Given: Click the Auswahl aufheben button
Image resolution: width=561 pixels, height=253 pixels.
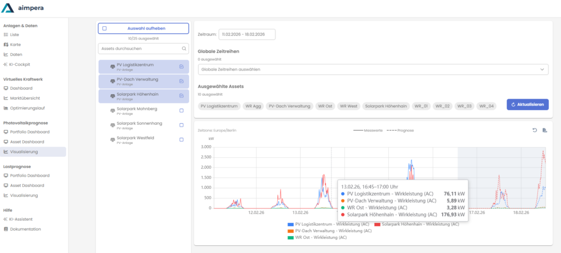Looking at the screenshot, I should click(x=143, y=28).
